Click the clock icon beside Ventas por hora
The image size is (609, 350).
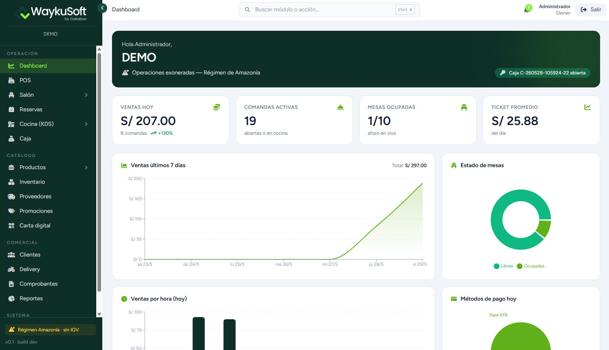(124, 299)
